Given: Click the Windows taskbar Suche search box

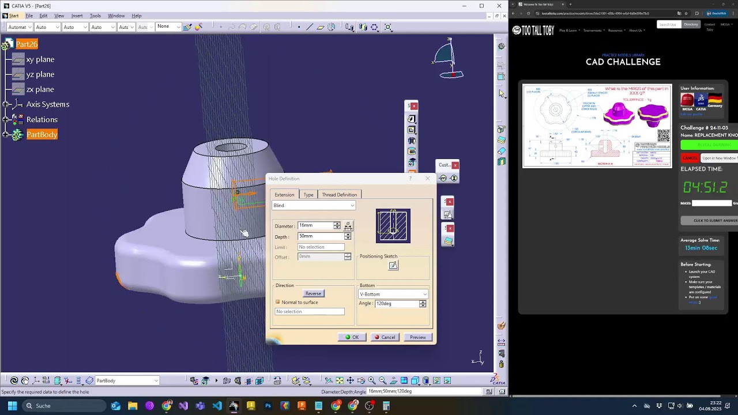Looking at the screenshot, I should pos(63,406).
